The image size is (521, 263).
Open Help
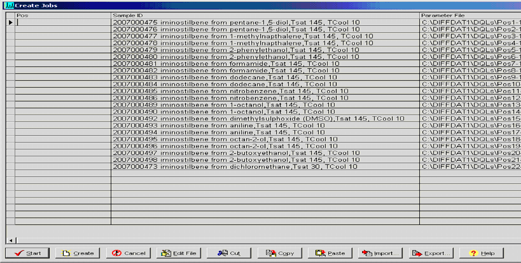point(481,253)
